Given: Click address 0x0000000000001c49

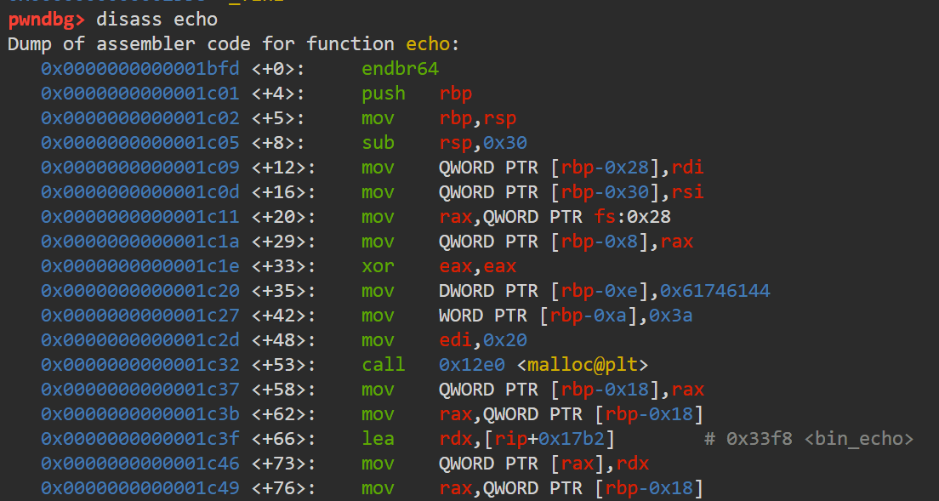Looking at the screenshot, I should pyautogui.click(x=140, y=488).
